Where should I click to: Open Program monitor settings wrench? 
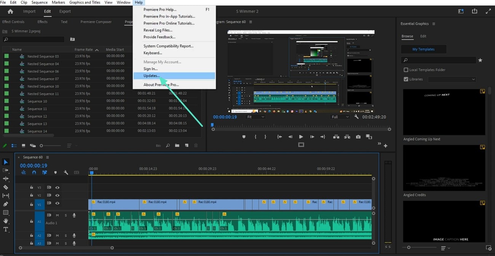pyautogui.click(x=356, y=117)
